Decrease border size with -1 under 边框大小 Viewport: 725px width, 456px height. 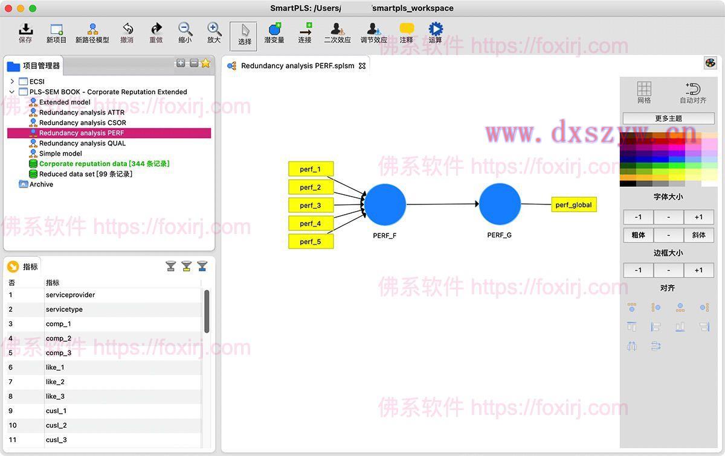coord(638,270)
